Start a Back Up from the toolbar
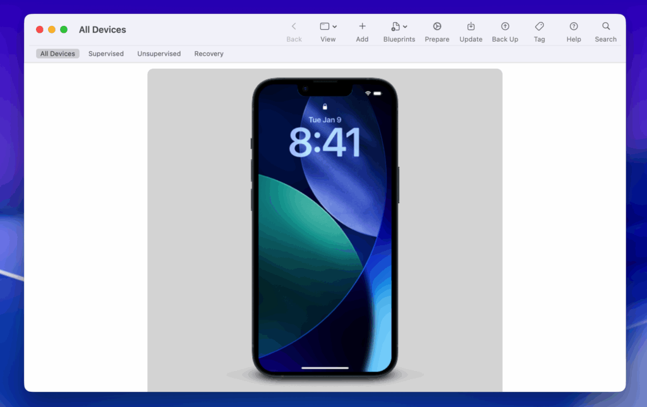 (x=505, y=27)
